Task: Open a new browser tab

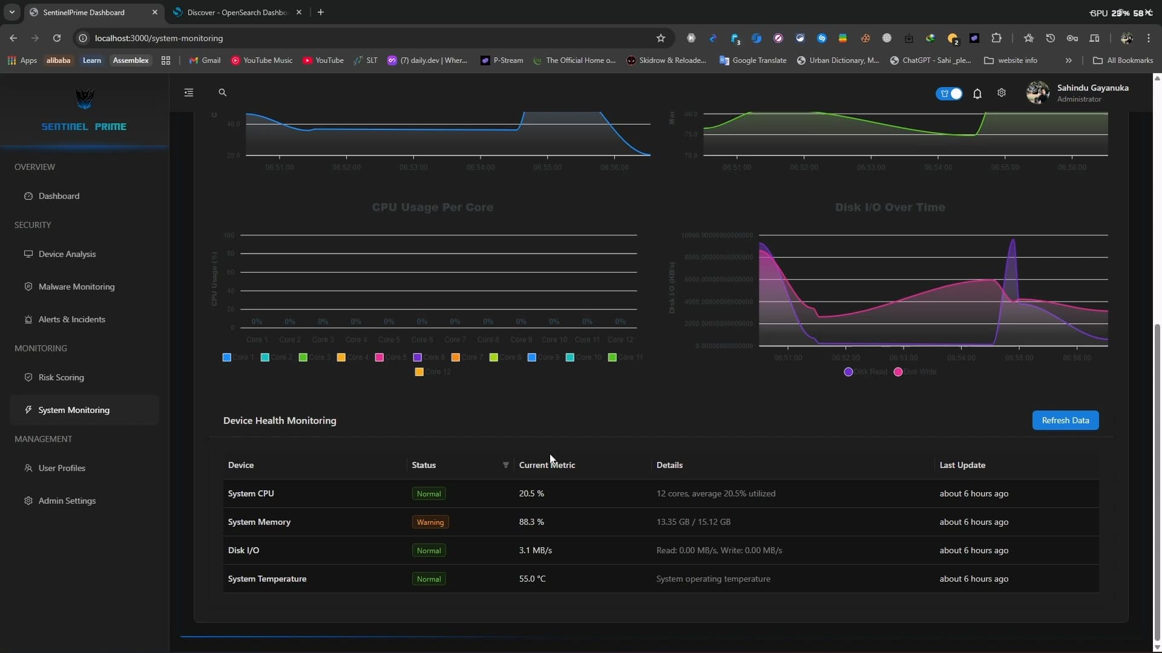Action: point(321,12)
